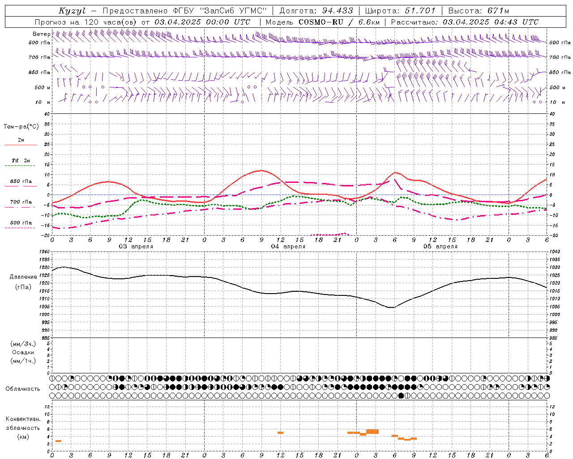Click the orange convective bar on 03 апреля
The height and width of the screenshot is (459, 573).
58,441
